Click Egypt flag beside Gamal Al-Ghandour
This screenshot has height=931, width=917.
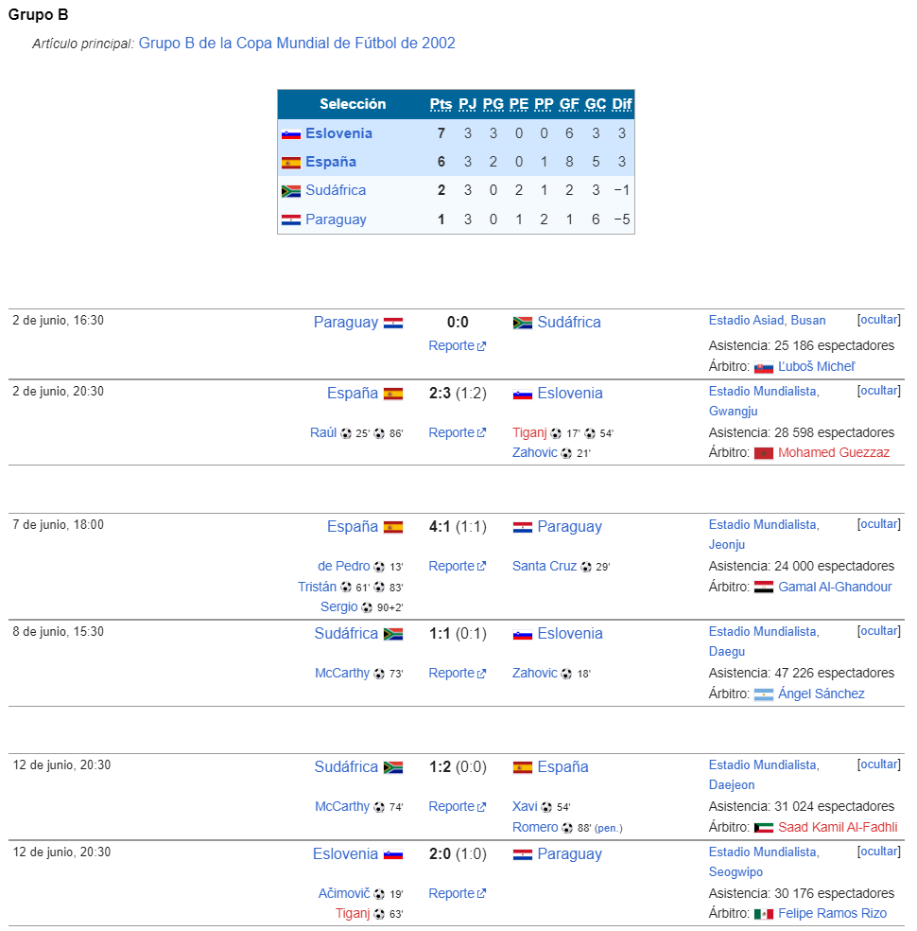763,588
